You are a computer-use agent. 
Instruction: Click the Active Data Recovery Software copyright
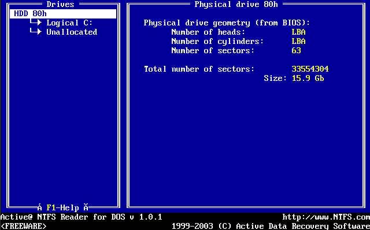click(271, 226)
